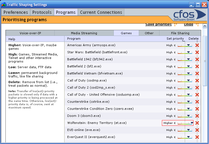This screenshot has height=144, width=209.
Task: Select the Media Streaming category tab
Action: [84, 33]
